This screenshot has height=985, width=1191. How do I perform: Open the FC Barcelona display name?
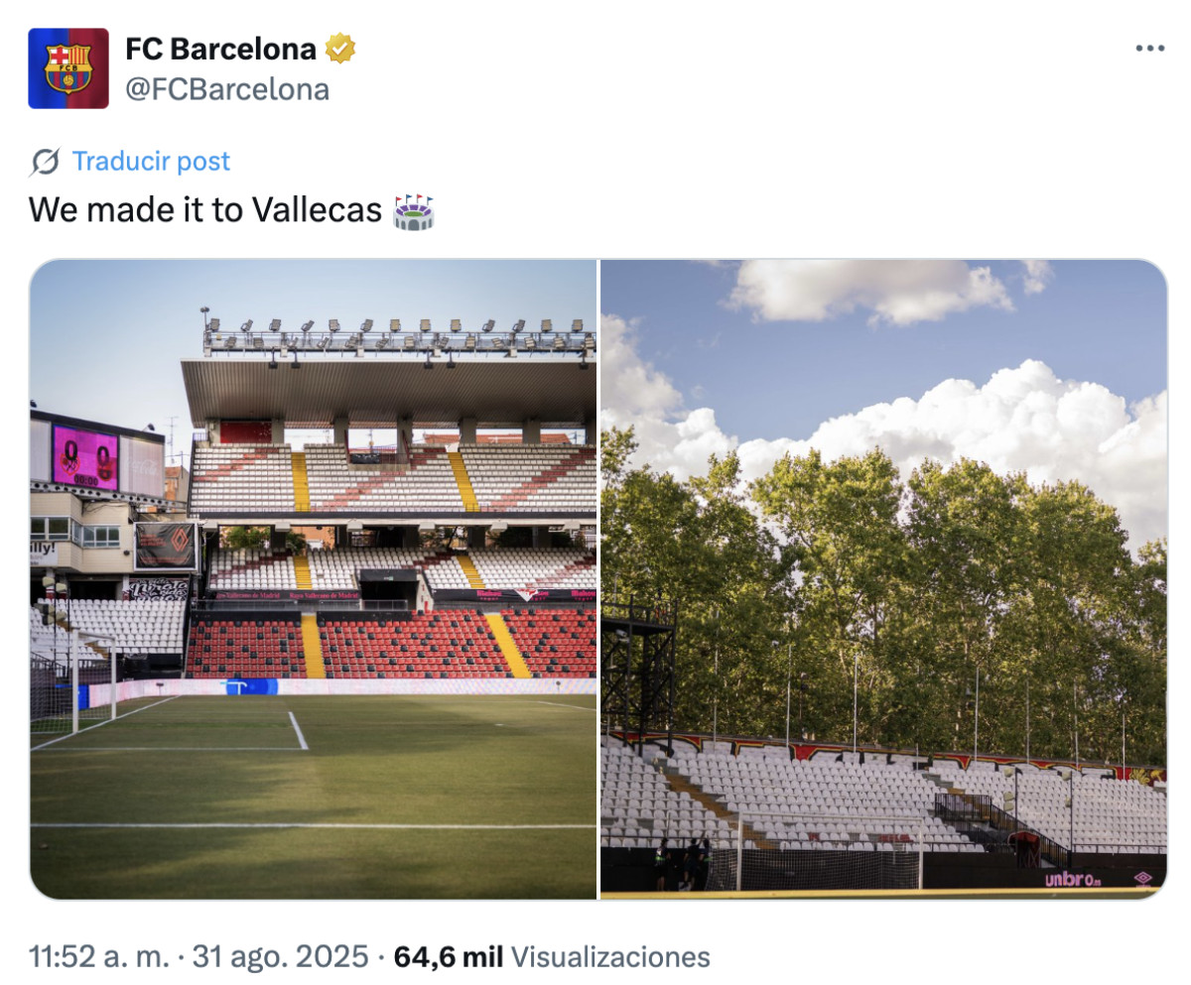tap(221, 48)
